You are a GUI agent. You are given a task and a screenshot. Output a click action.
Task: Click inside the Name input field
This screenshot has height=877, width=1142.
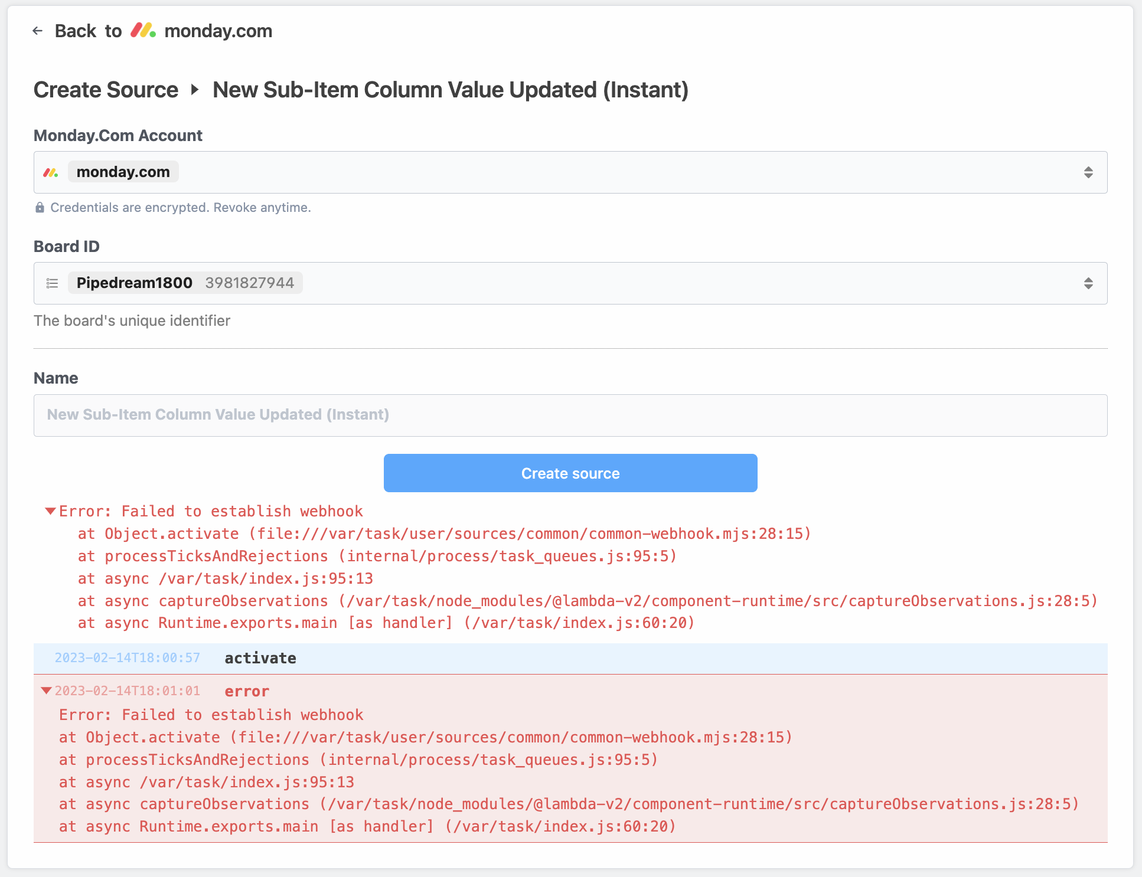tap(570, 415)
